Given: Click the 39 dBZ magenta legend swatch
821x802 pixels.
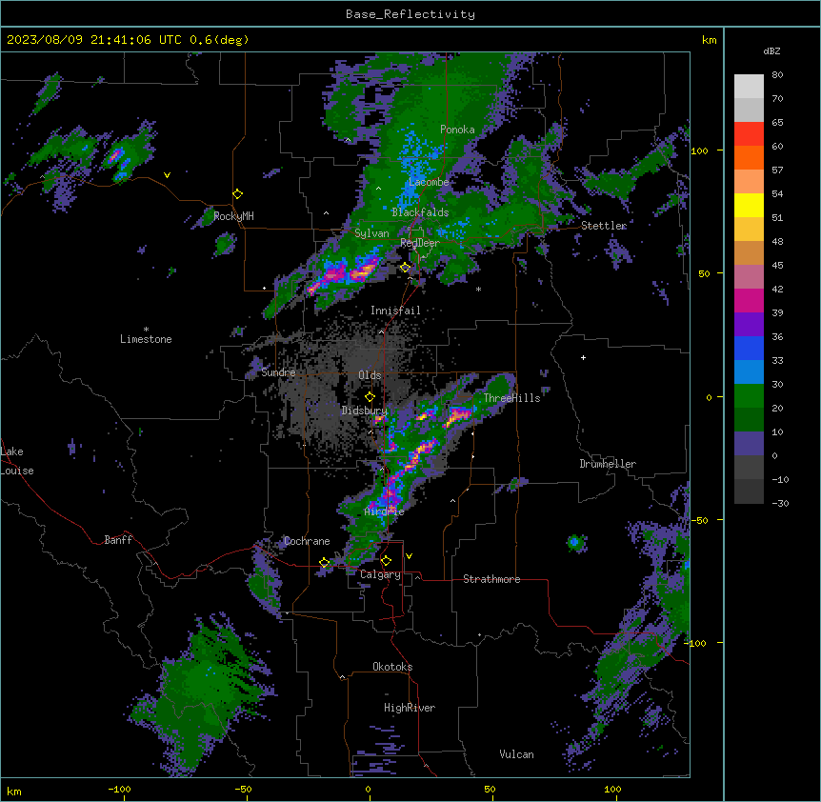Looking at the screenshot, I should 749,300.
